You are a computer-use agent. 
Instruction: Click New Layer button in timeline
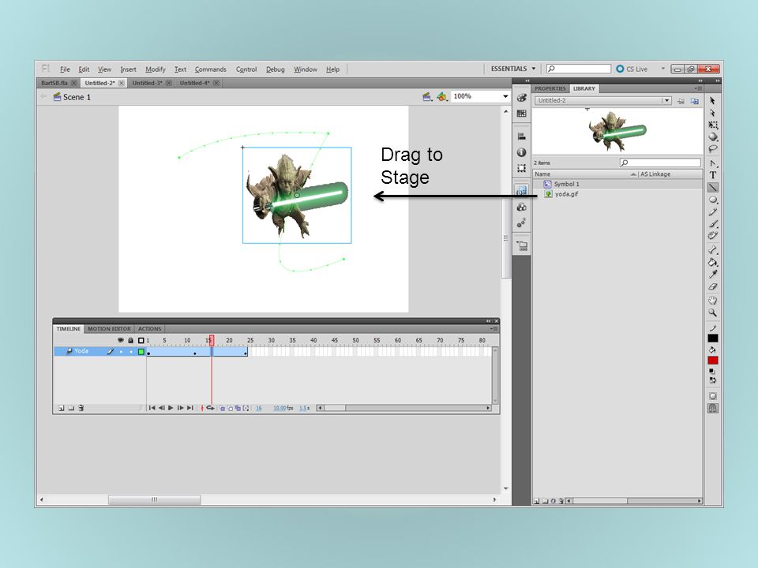coord(62,408)
